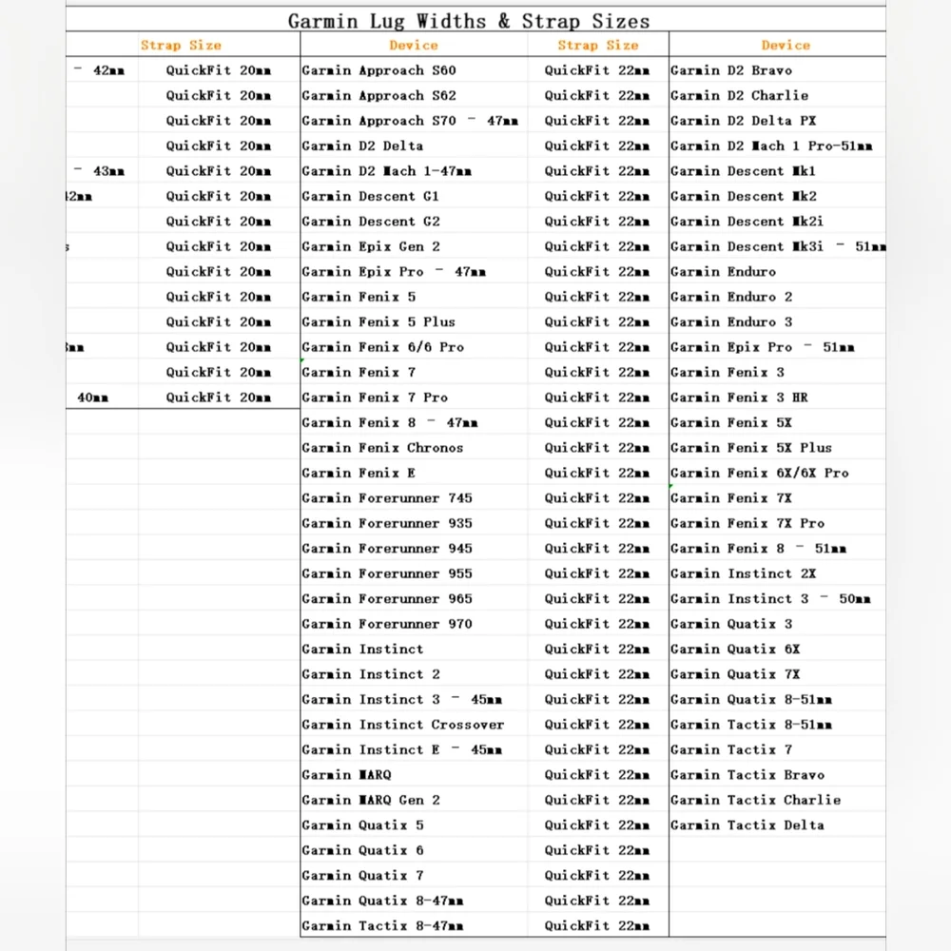Click the "Strap Size" header above the QuickFit 22mm column
951x951 pixels.
click(x=598, y=45)
